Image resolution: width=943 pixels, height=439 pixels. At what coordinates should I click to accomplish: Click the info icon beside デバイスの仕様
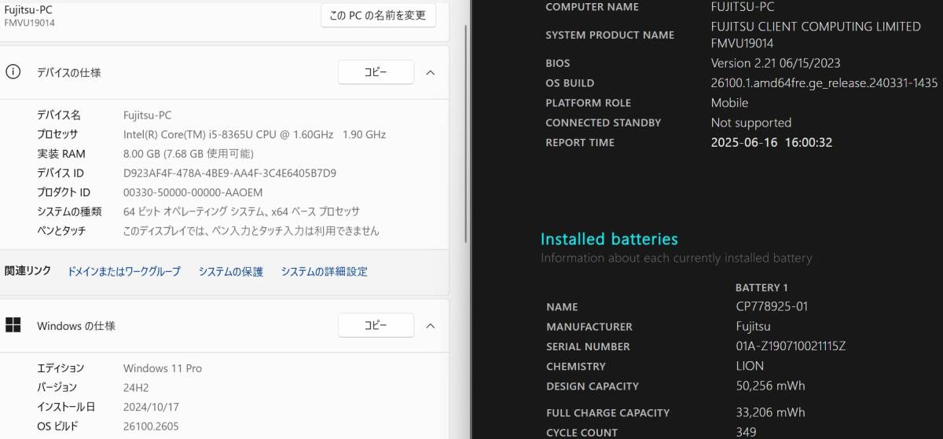[x=13, y=72]
